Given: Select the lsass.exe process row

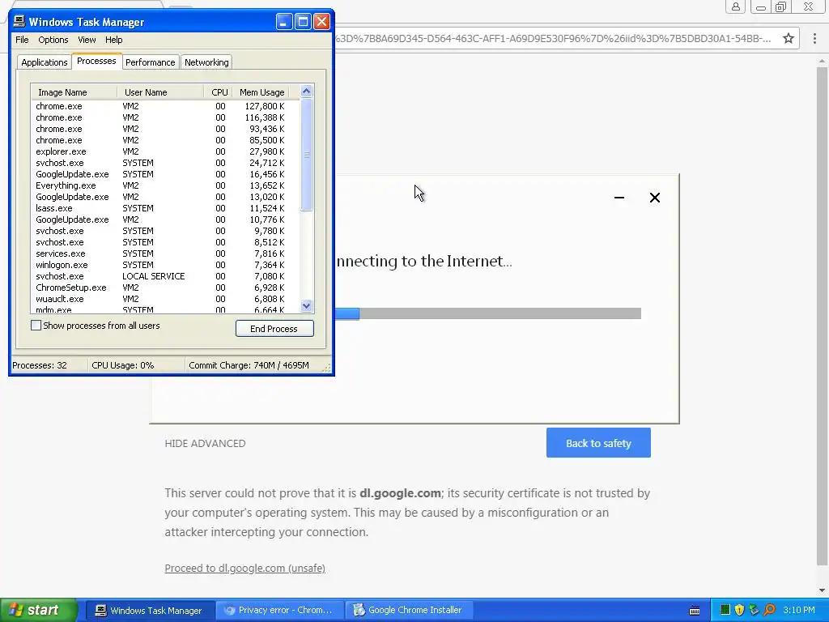Looking at the screenshot, I should (x=165, y=208).
